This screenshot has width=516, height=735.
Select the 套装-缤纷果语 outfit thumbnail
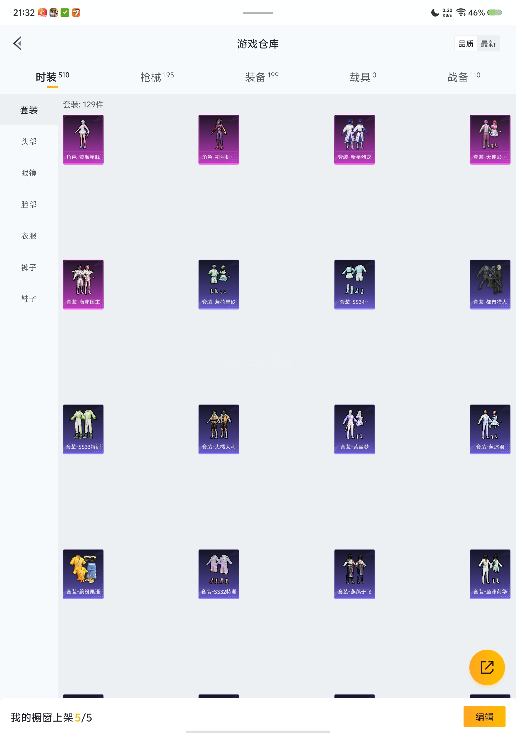click(83, 574)
